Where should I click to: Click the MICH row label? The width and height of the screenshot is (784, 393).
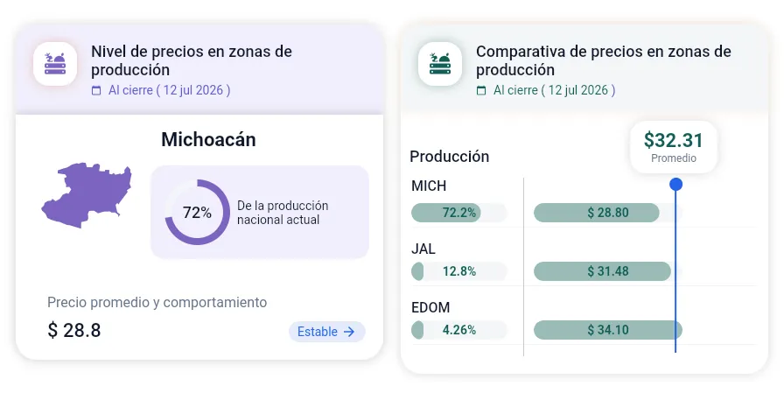click(429, 186)
